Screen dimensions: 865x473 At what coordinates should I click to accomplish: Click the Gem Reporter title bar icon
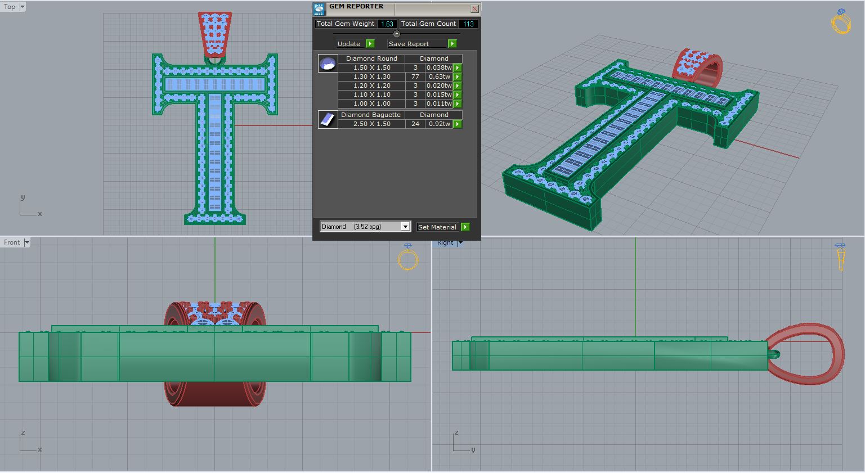click(x=319, y=8)
